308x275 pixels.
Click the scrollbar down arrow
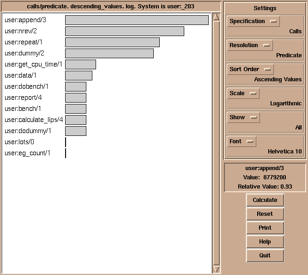tap(216, 269)
